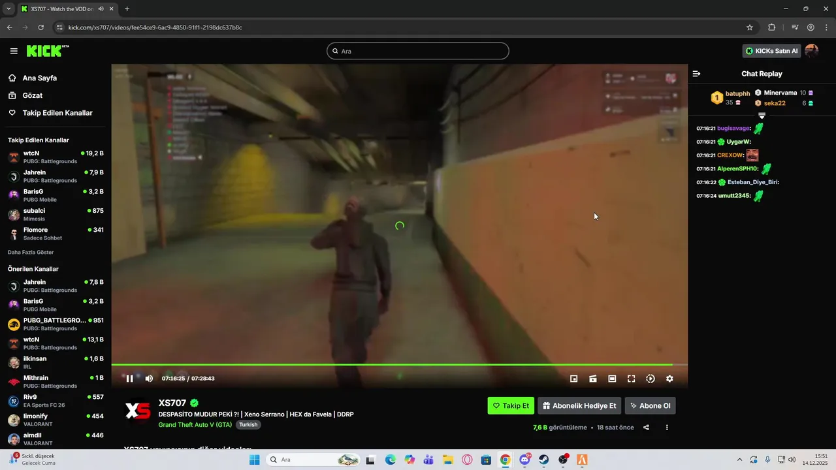The height and width of the screenshot is (470, 836).
Task: Reload the browser page
Action: 40,27
